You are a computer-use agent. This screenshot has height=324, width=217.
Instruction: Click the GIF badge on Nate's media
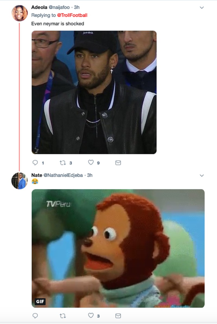[40, 301]
